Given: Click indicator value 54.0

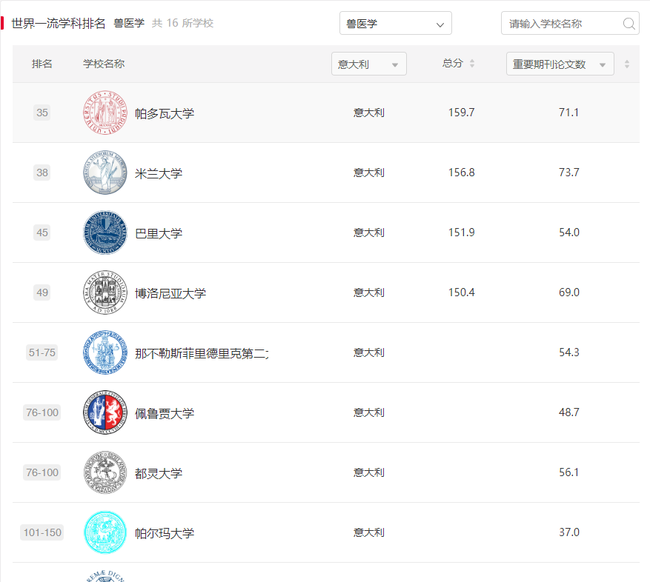Looking at the screenshot, I should click(568, 233).
